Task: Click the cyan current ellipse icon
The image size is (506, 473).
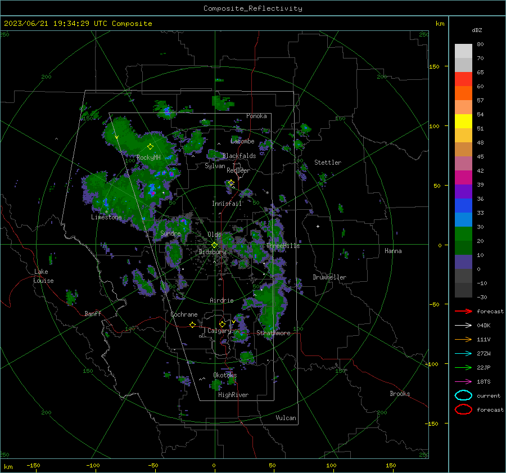Action: click(x=463, y=395)
